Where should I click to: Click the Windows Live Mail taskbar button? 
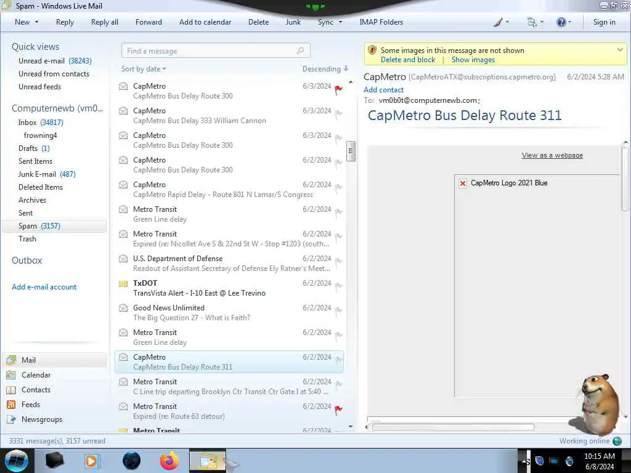(207, 461)
